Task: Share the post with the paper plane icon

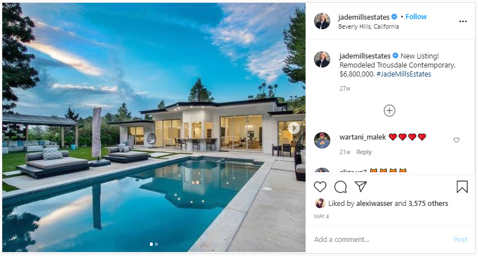Action: 361,187
